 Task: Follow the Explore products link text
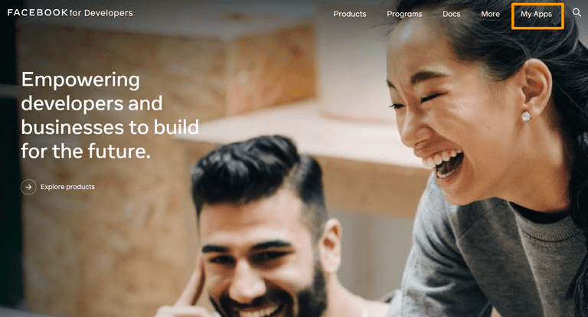[67, 187]
